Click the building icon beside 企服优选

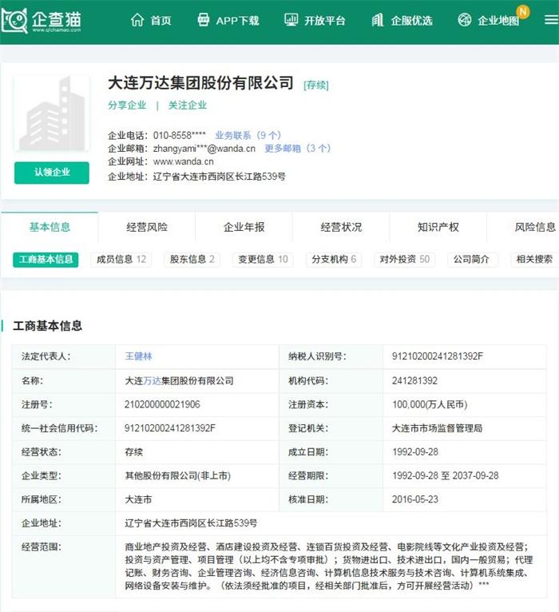377,20
